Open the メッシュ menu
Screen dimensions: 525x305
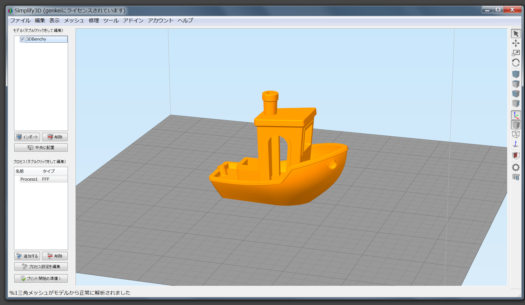pos(74,21)
